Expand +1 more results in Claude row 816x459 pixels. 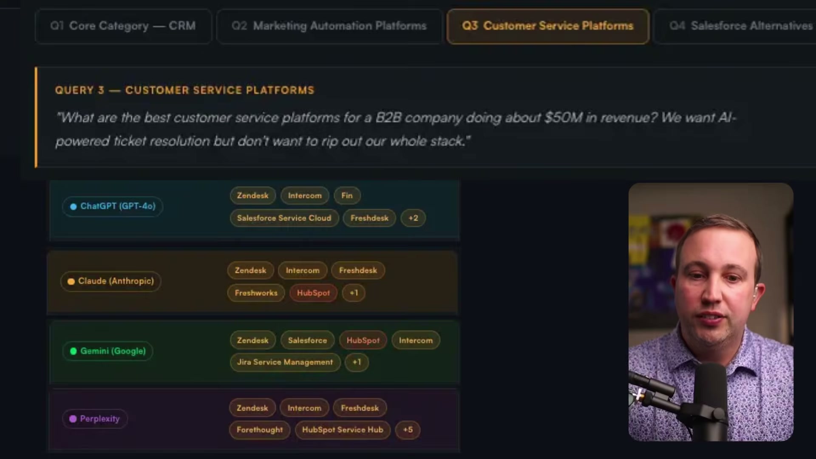click(x=354, y=293)
